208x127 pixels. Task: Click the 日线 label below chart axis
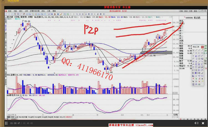(175, 115)
